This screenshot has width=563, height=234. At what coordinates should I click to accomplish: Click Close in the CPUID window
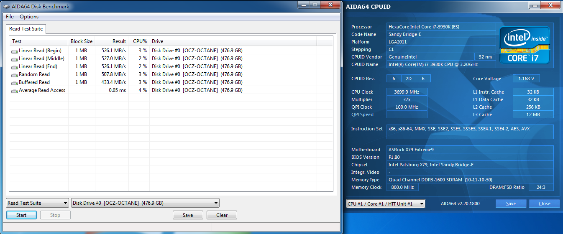(544, 204)
